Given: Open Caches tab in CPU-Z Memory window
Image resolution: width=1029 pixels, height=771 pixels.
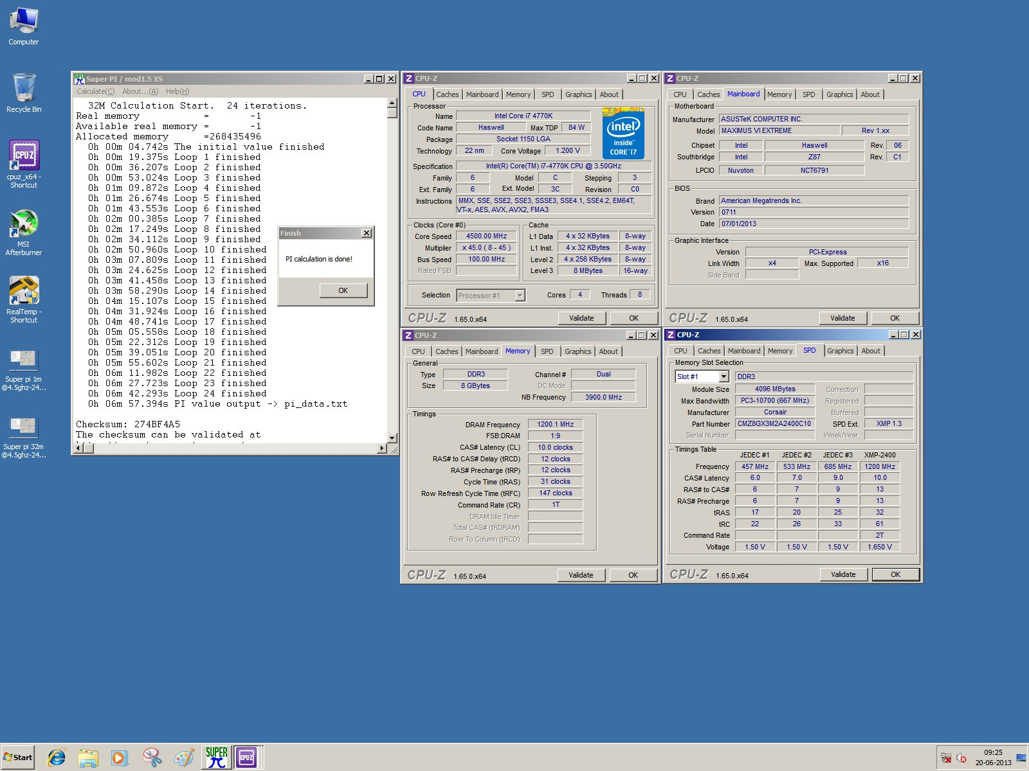Looking at the screenshot, I should [447, 351].
